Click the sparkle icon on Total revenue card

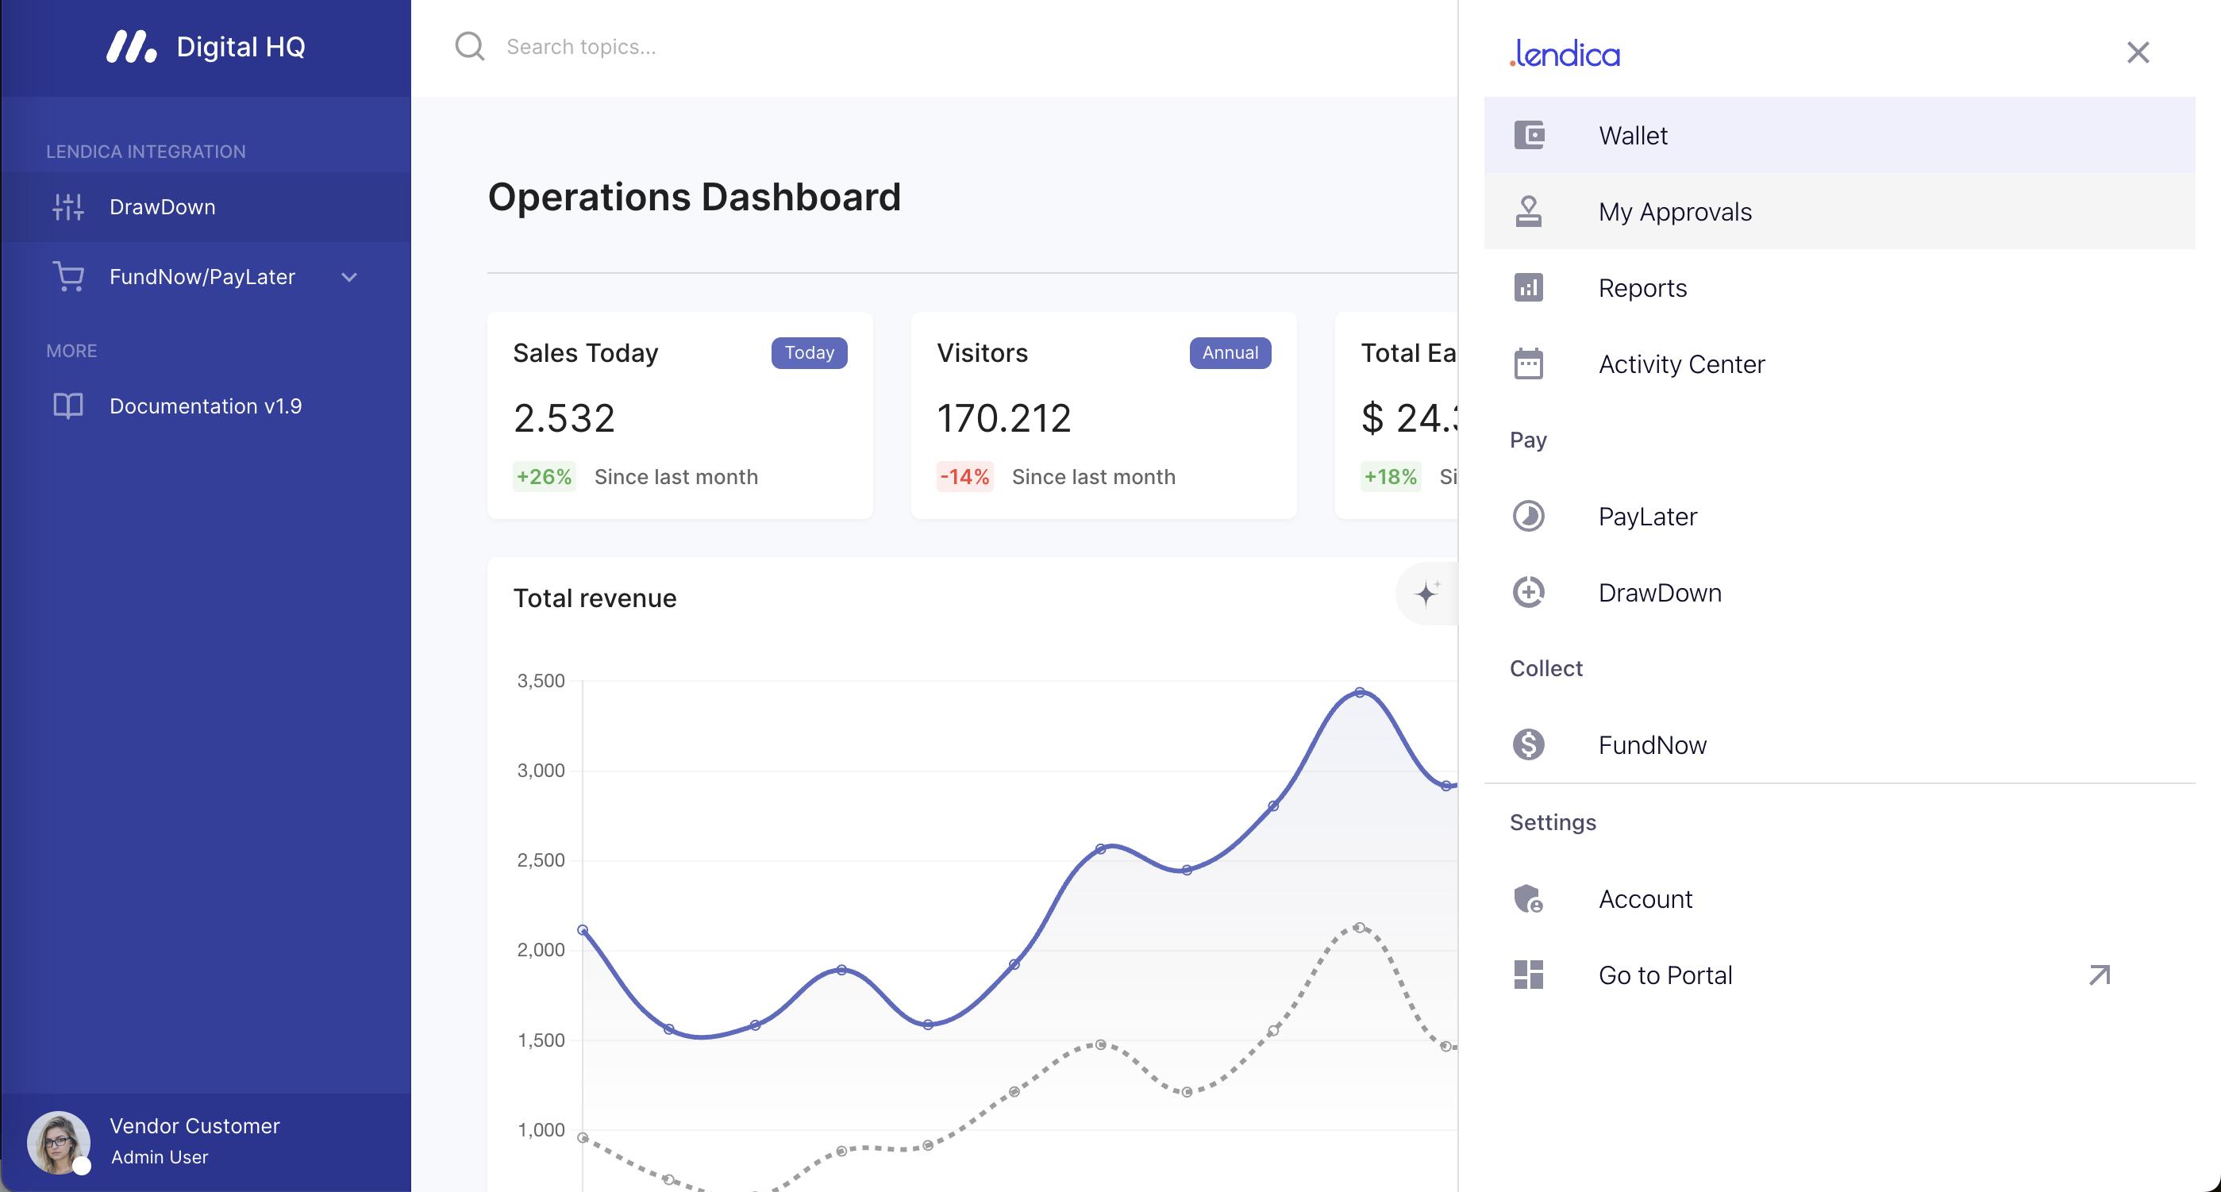pos(1427,593)
